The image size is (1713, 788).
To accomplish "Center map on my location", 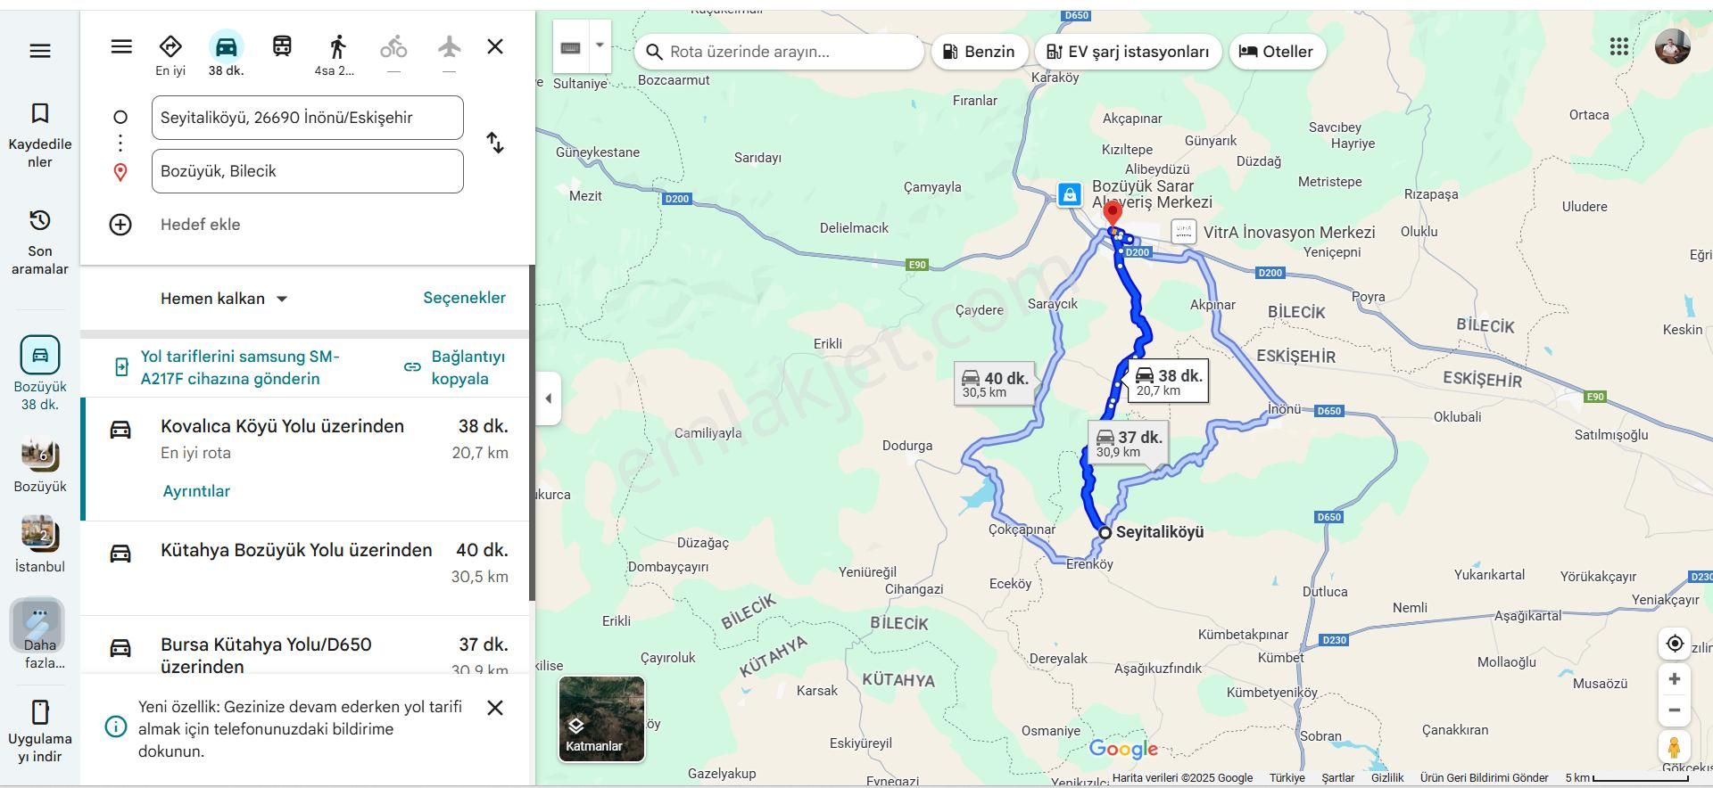I will 1674,644.
